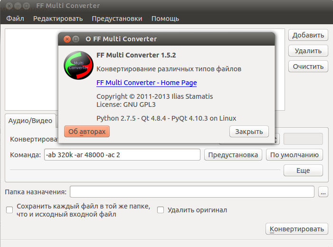Toggle the Удалить оригинал checkbox
333x247 pixels.
click(161, 210)
